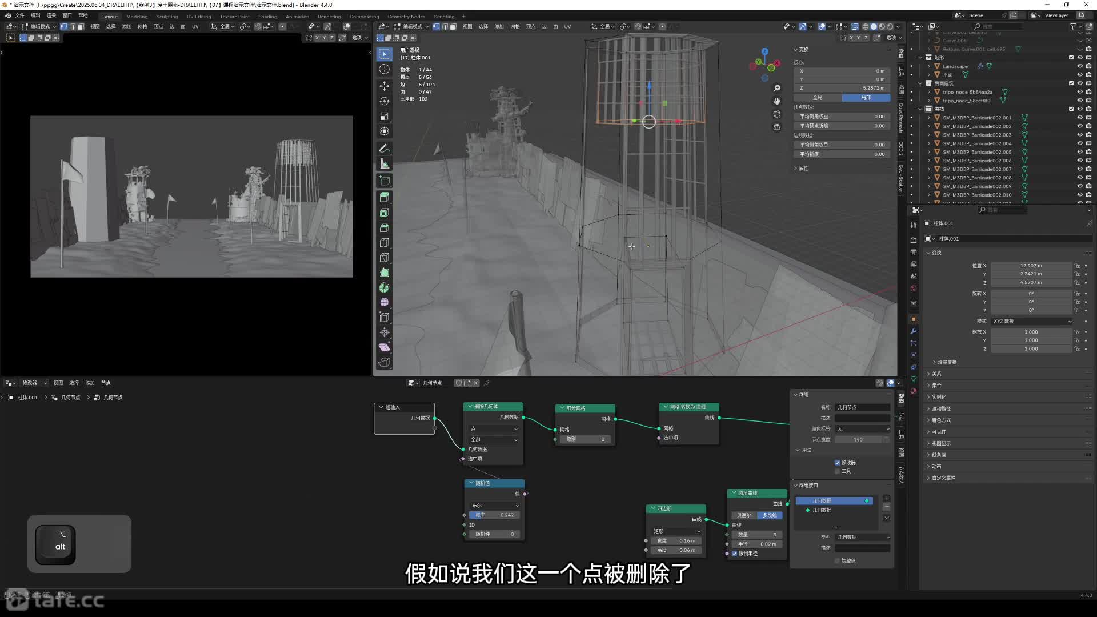
Task: Uncheck the 修改器 usage checkbox
Action: pos(837,463)
